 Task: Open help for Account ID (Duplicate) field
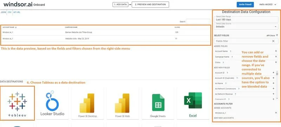point(237,78)
